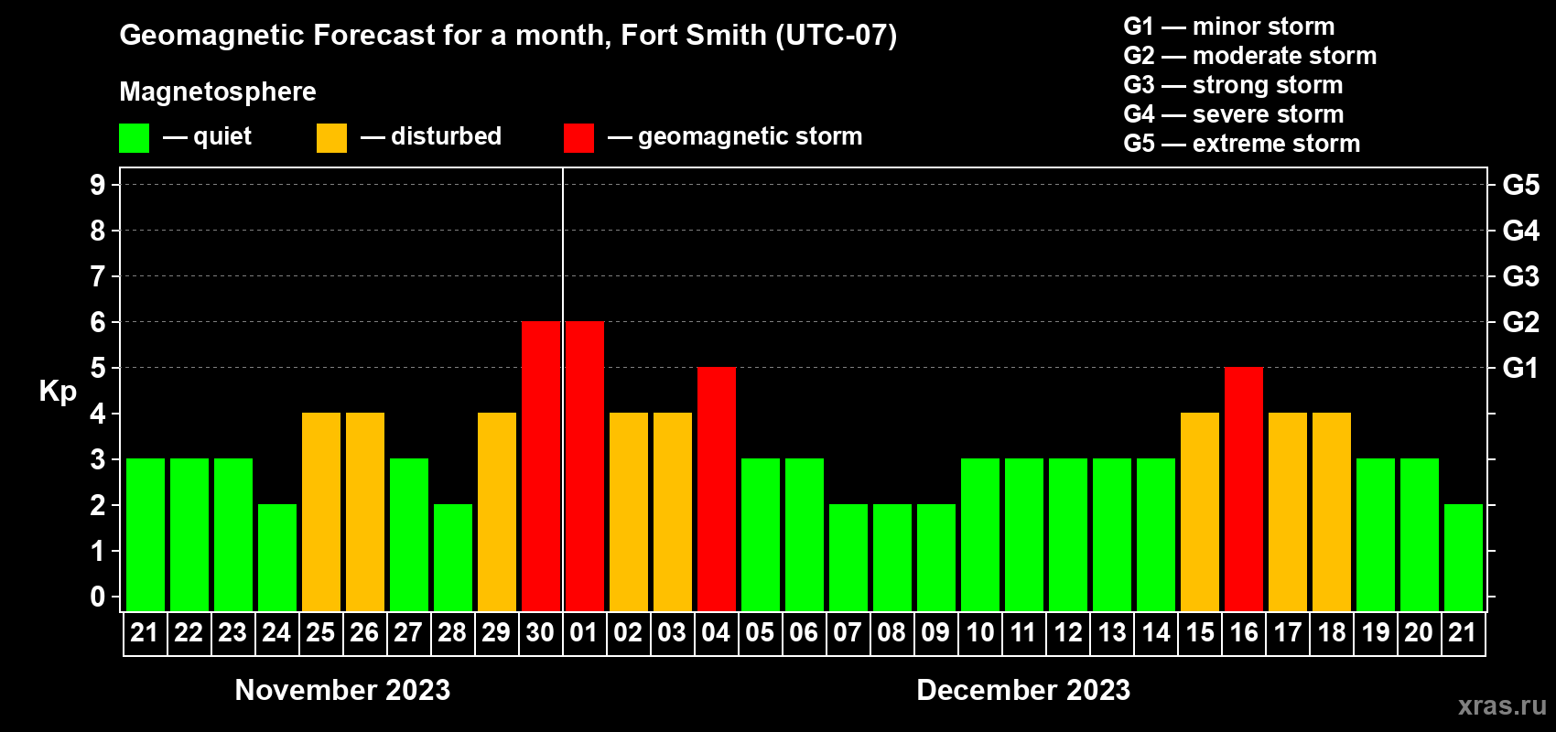Screen dimensions: 1556x732
Task: Click the 'disturbed' legend text
Action: pos(447,136)
